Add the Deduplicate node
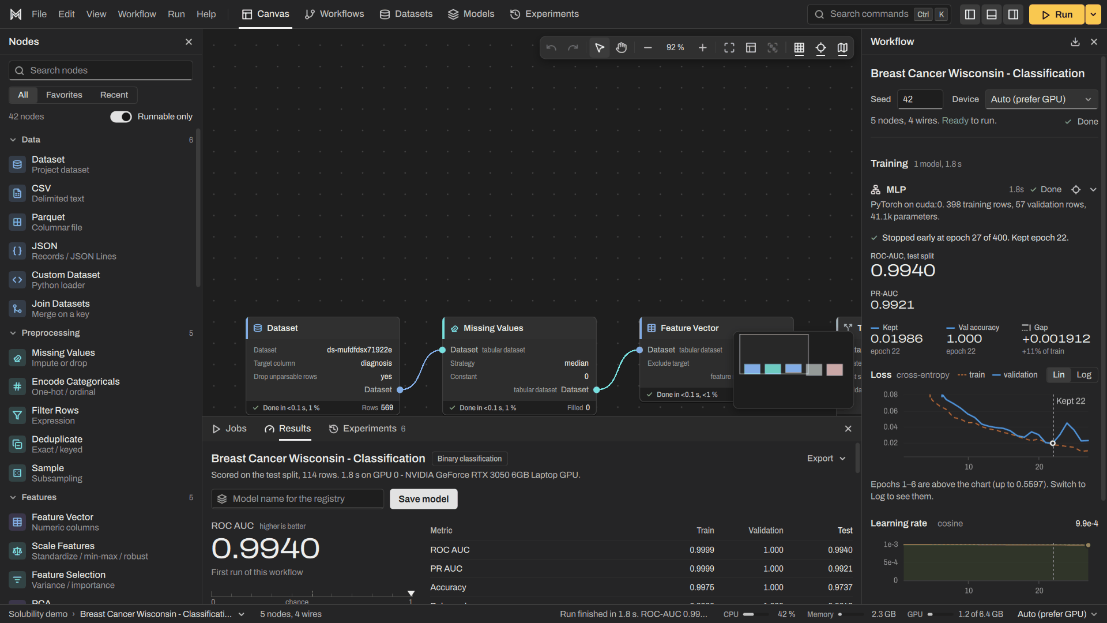 click(x=101, y=444)
